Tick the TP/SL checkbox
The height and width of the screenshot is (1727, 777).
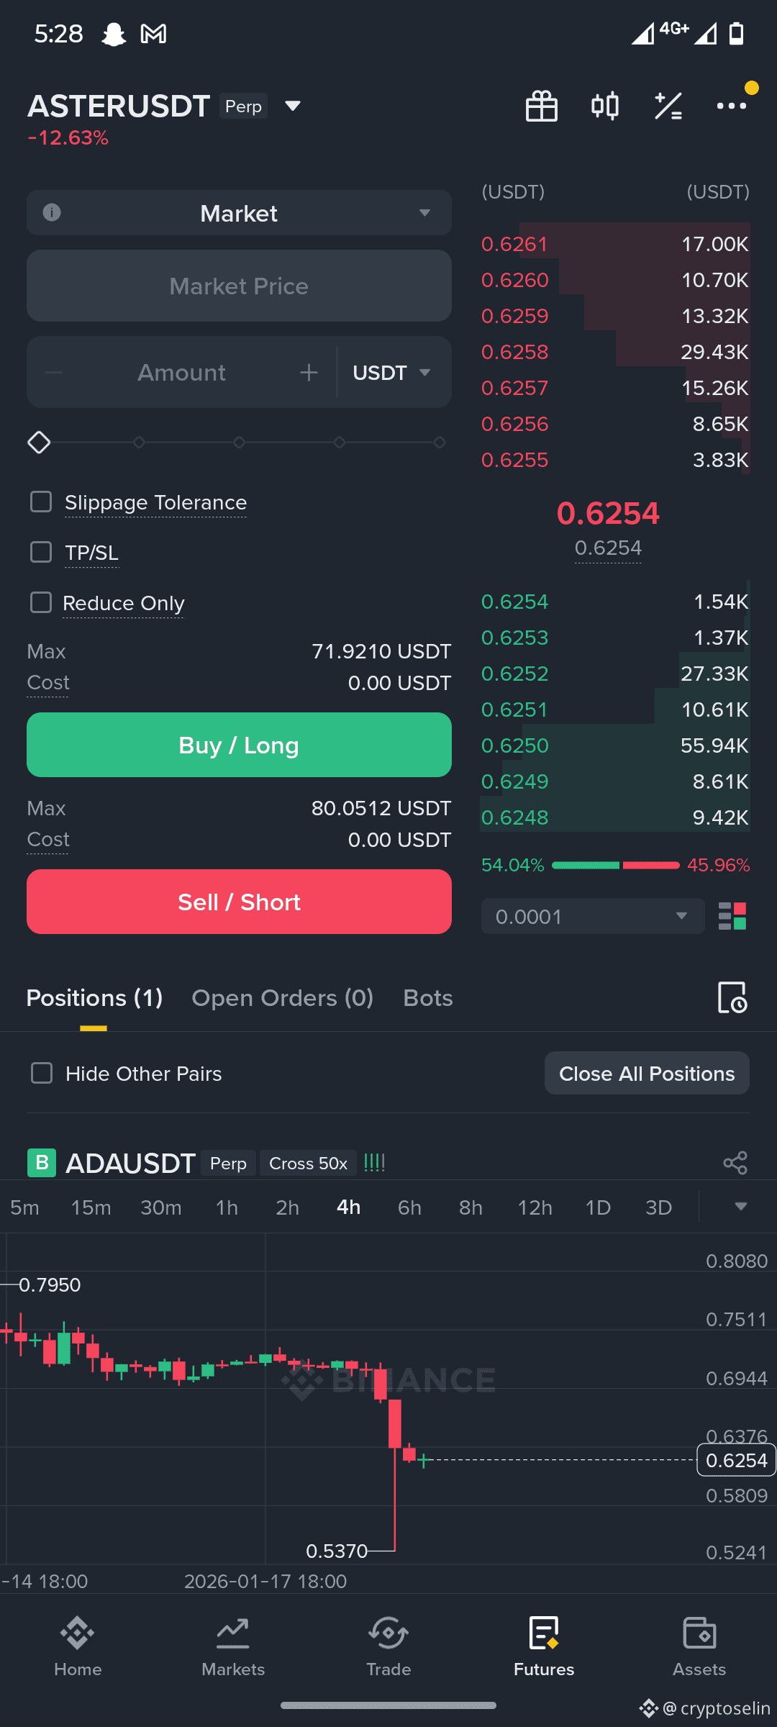click(x=41, y=552)
